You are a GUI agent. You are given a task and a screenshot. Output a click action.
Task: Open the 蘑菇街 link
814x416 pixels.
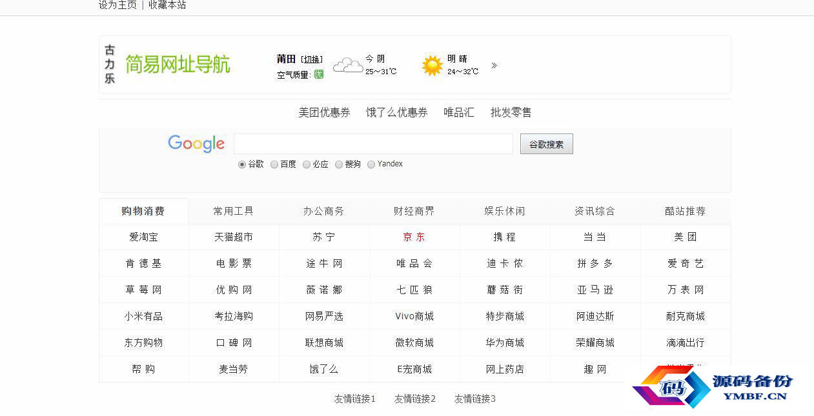(x=505, y=290)
